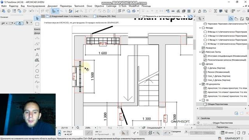This screenshot has height=140, width=249.
Task: Open the Окно menu
Action: (89, 6)
